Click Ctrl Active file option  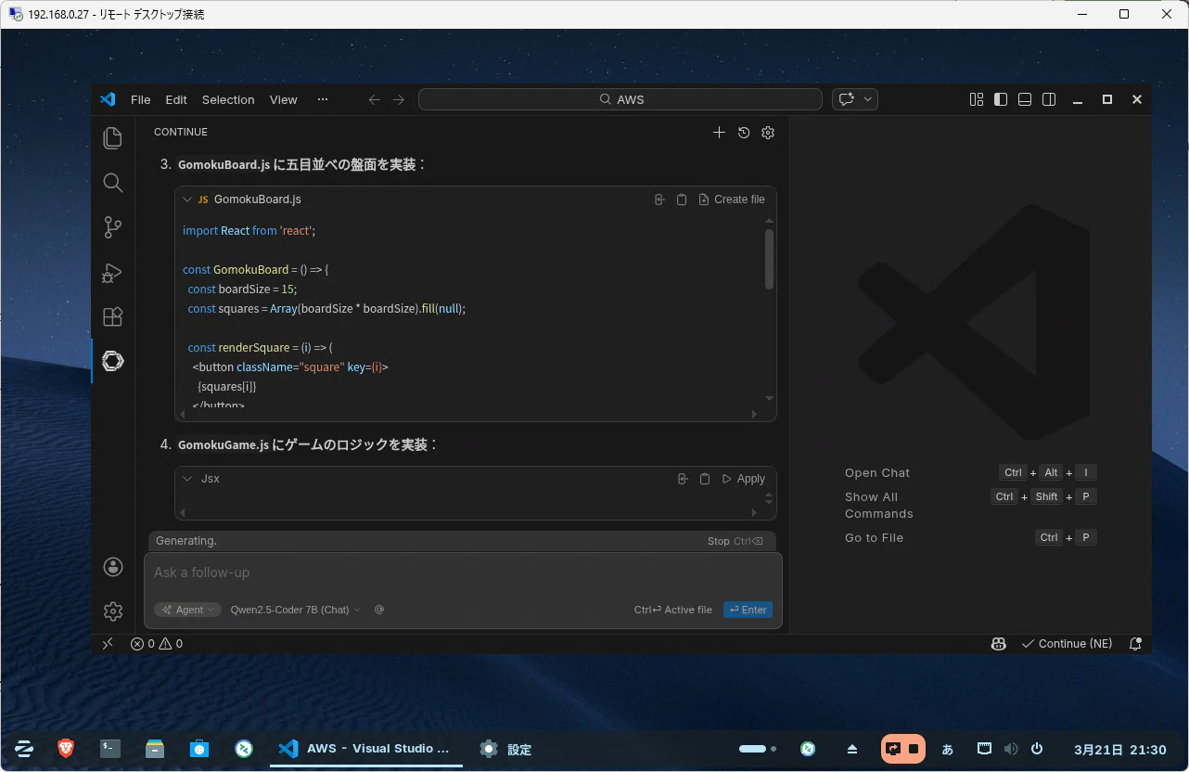click(673, 610)
